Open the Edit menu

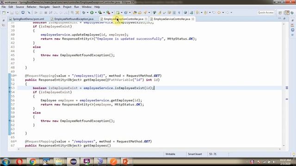11,7
